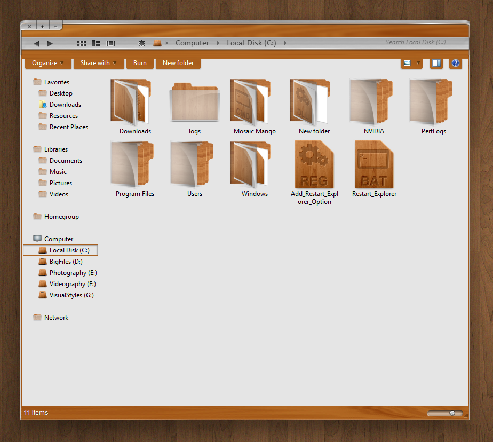
Task: Click the change your view icon
Action: coord(407,63)
